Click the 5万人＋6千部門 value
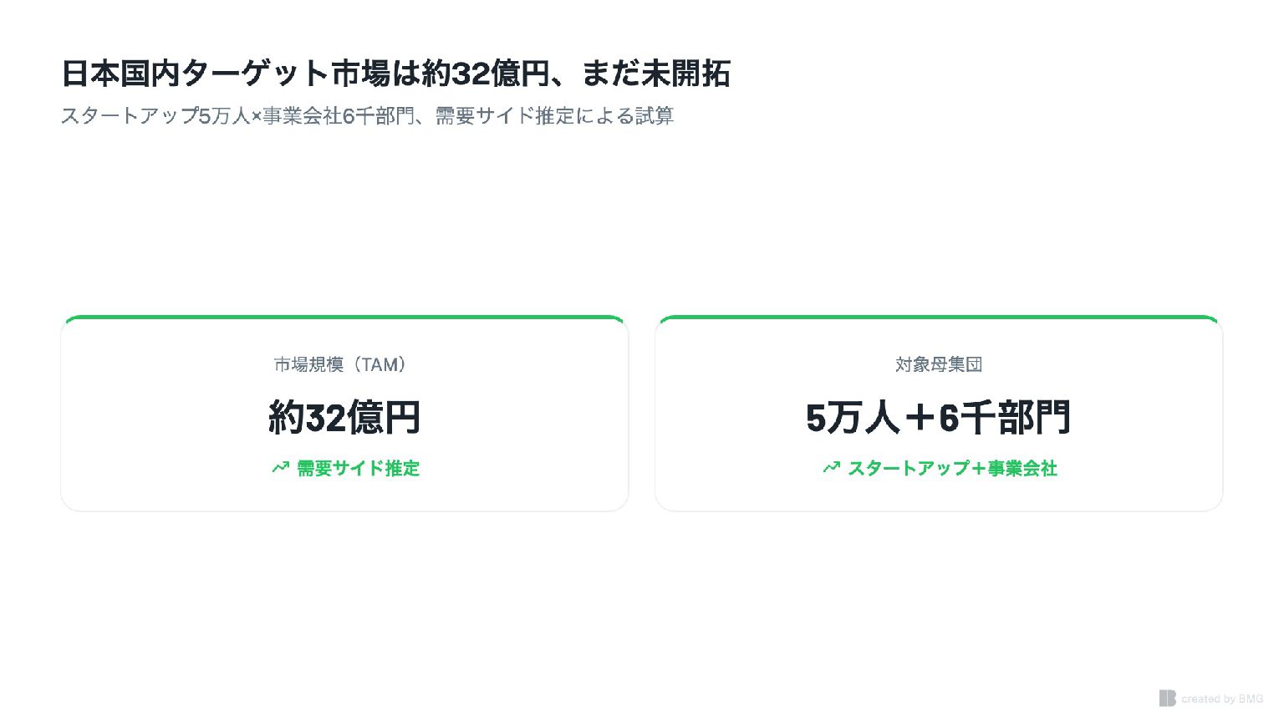This screenshot has width=1284, height=722. pyautogui.click(x=939, y=416)
